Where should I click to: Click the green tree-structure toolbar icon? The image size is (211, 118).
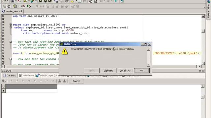click(x=29, y=6)
